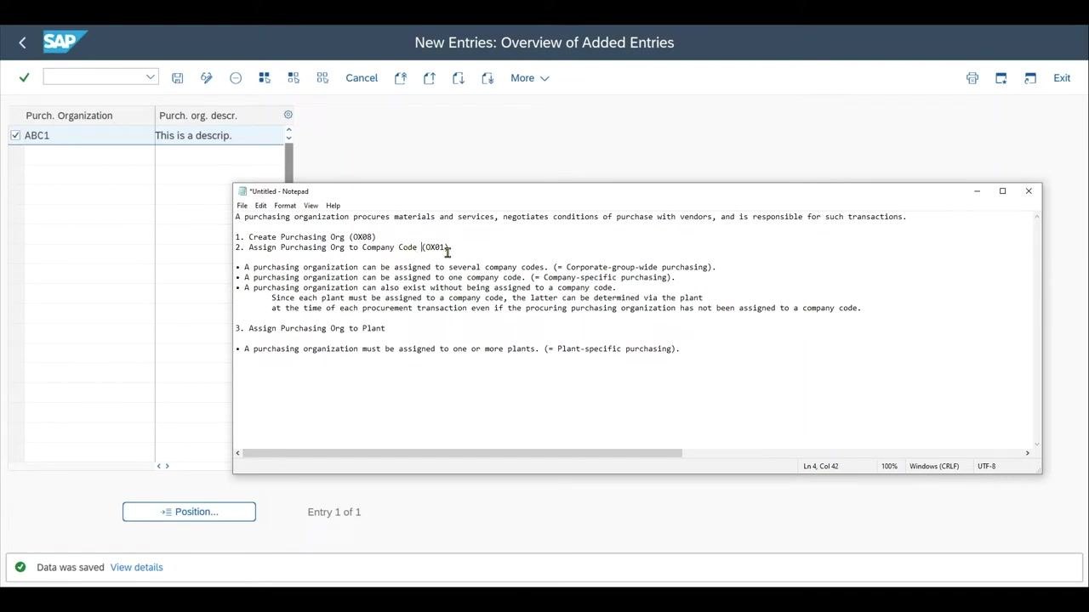
Task: Click the last page icon in toolbar
Action: point(487,78)
